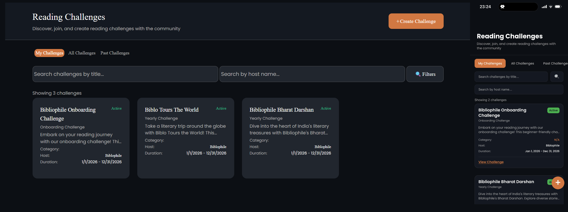Select the My Challenges tab in mobile view
The height and width of the screenshot is (212, 568).
[x=490, y=63]
